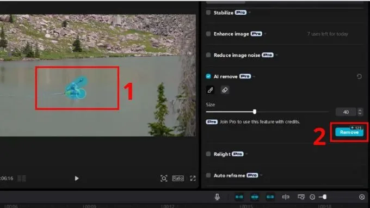Expand the Relight section arrow
Image resolution: width=370 pixels, height=208 pixels.
tap(246, 154)
